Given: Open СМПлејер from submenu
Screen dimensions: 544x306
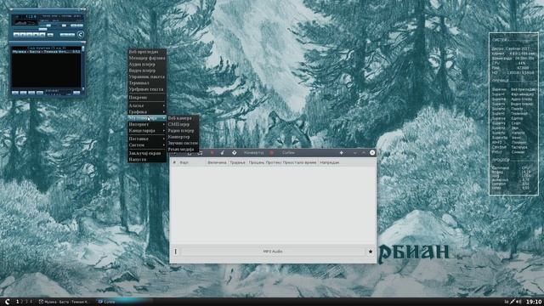Looking at the screenshot, I should pyautogui.click(x=183, y=124).
